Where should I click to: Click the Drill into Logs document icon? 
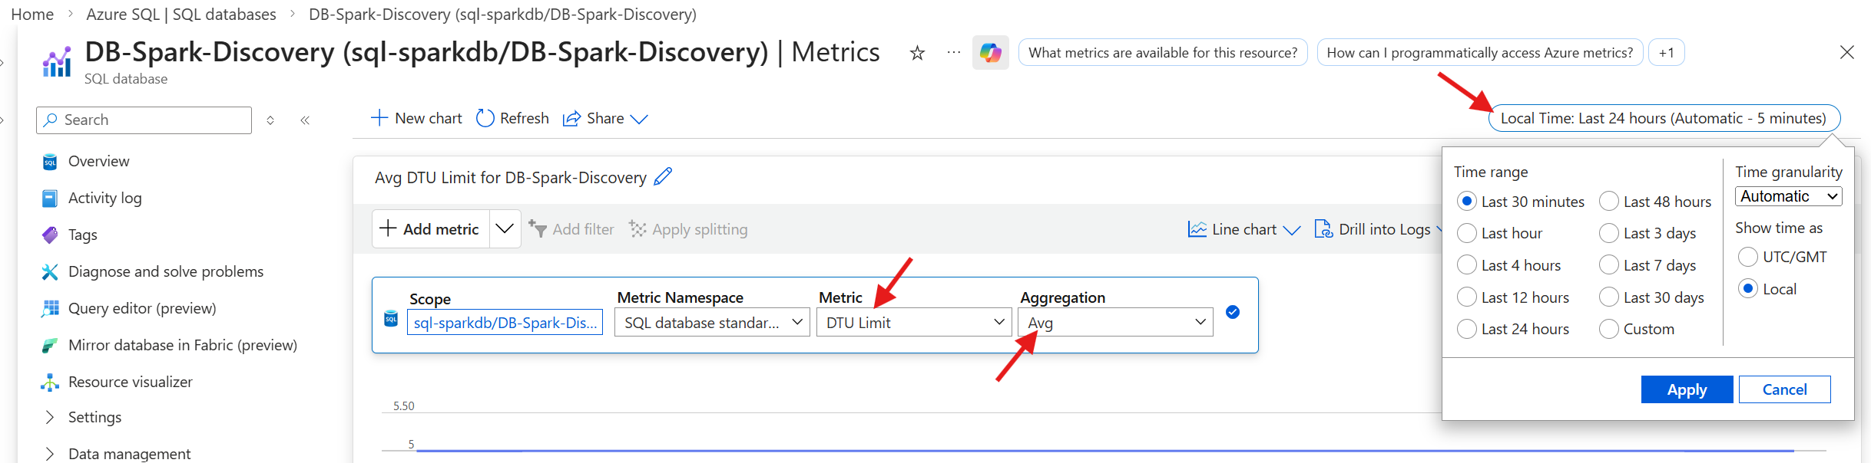coord(1323,228)
